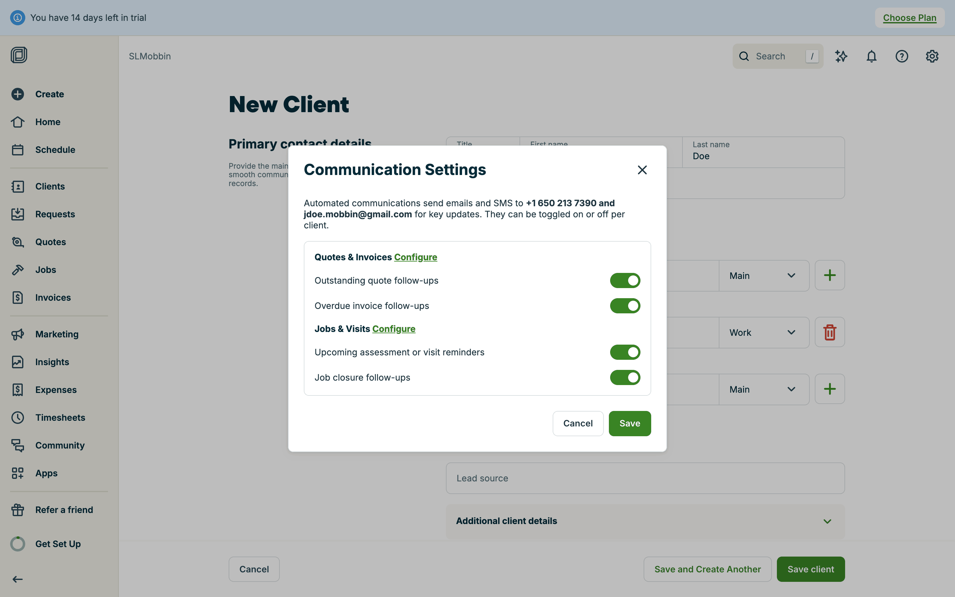Viewport: 955px width, 597px height.
Task: Disable Outstanding quote follow-ups toggle
Action: coord(625,281)
